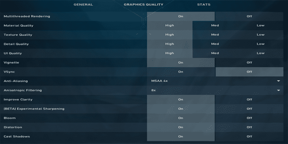Click the Vignette setting label
Screen dimensions: 288x144
tap(12, 63)
